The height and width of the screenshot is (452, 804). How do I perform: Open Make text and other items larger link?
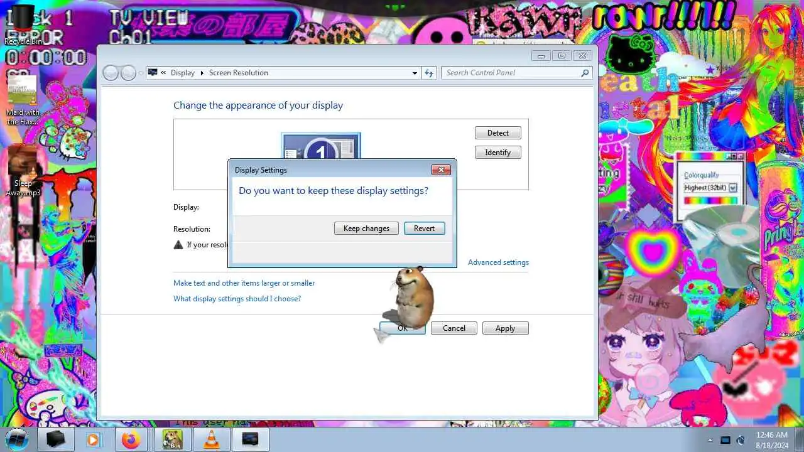coord(244,283)
